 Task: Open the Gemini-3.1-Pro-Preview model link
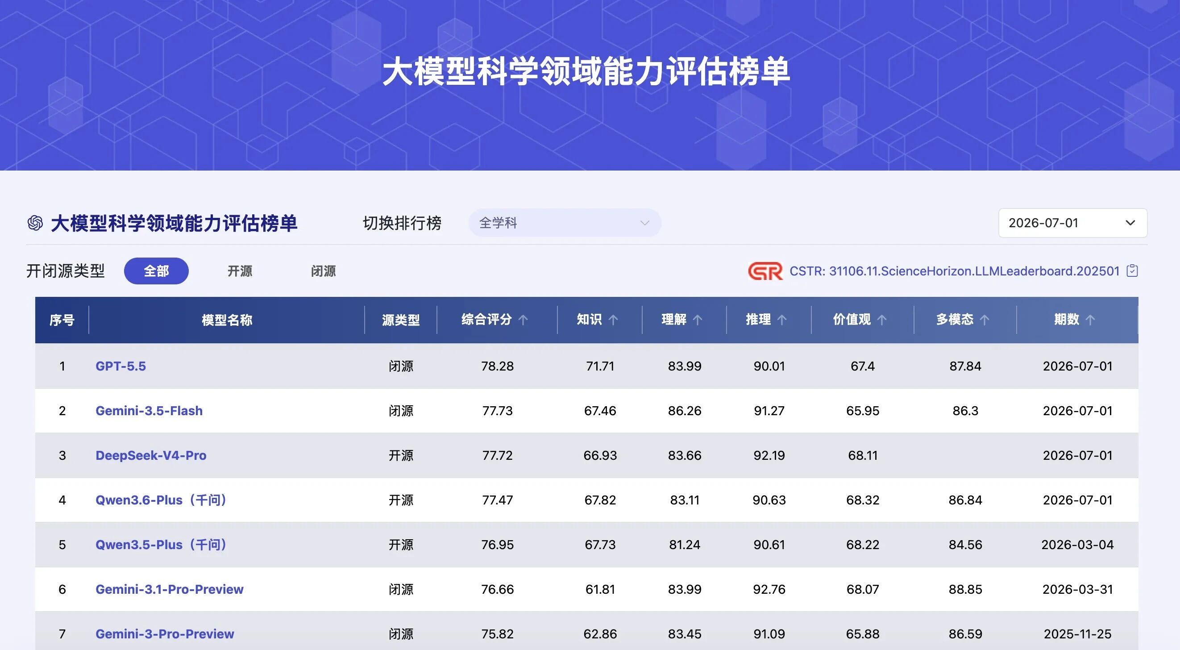coord(170,589)
